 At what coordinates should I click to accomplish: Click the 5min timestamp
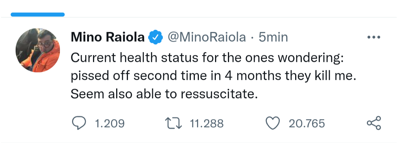coord(273,37)
